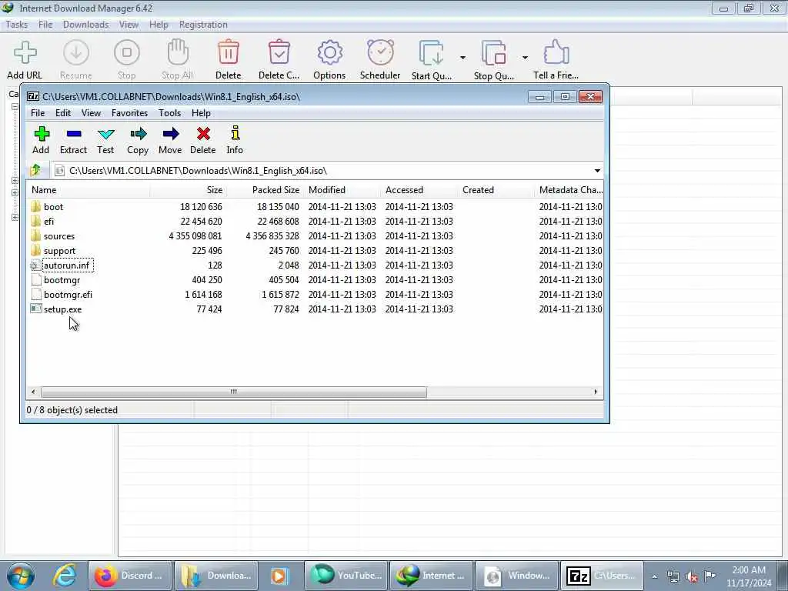788x591 pixels.
Task: Sort by Accessed column header
Action: coord(419,190)
